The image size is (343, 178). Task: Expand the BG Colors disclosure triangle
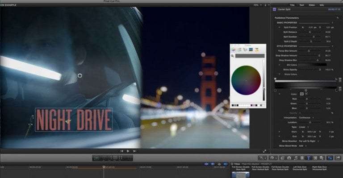pyautogui.click(x=279, y=65)
